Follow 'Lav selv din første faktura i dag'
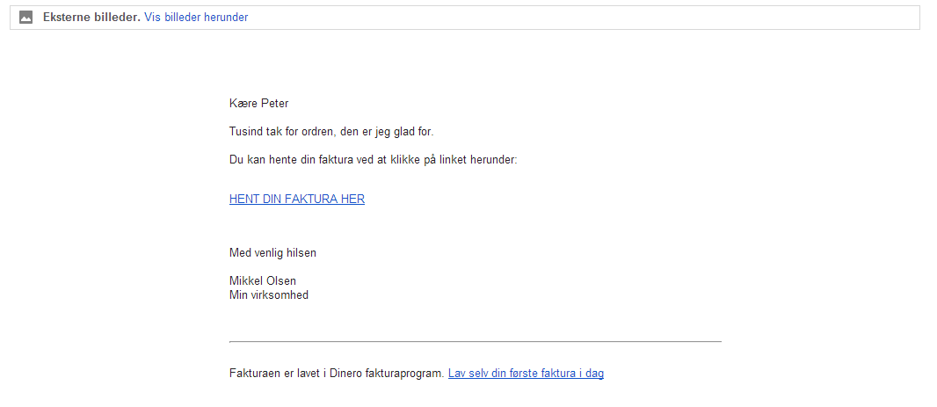937x407 pixels. click(x=526, y=374)
